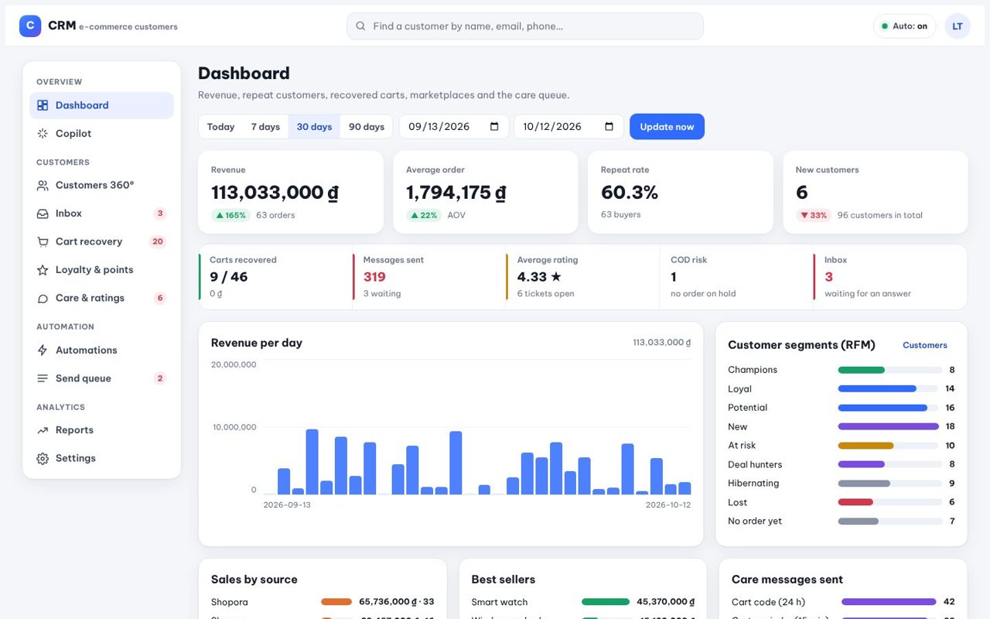The image size is (990, 619).
Task: Open the end date calendar picker icon
Action: 609,127
